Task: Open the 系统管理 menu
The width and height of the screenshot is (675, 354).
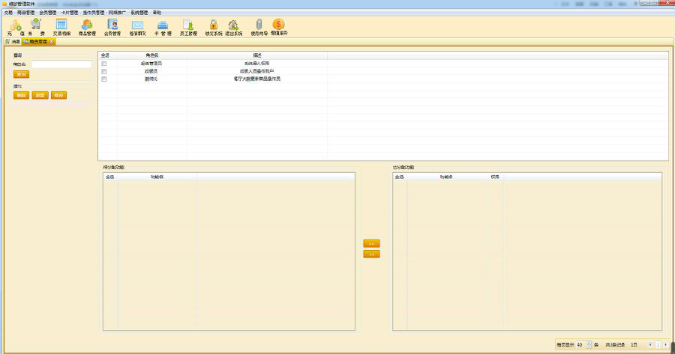Action: (139, 13)
